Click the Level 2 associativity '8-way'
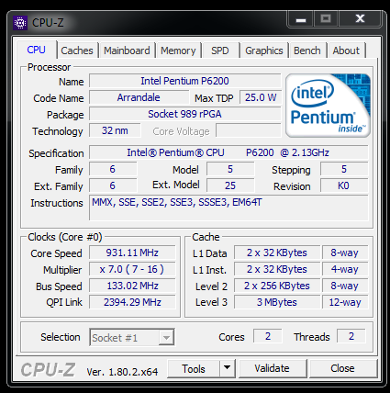 pos(345,286)
